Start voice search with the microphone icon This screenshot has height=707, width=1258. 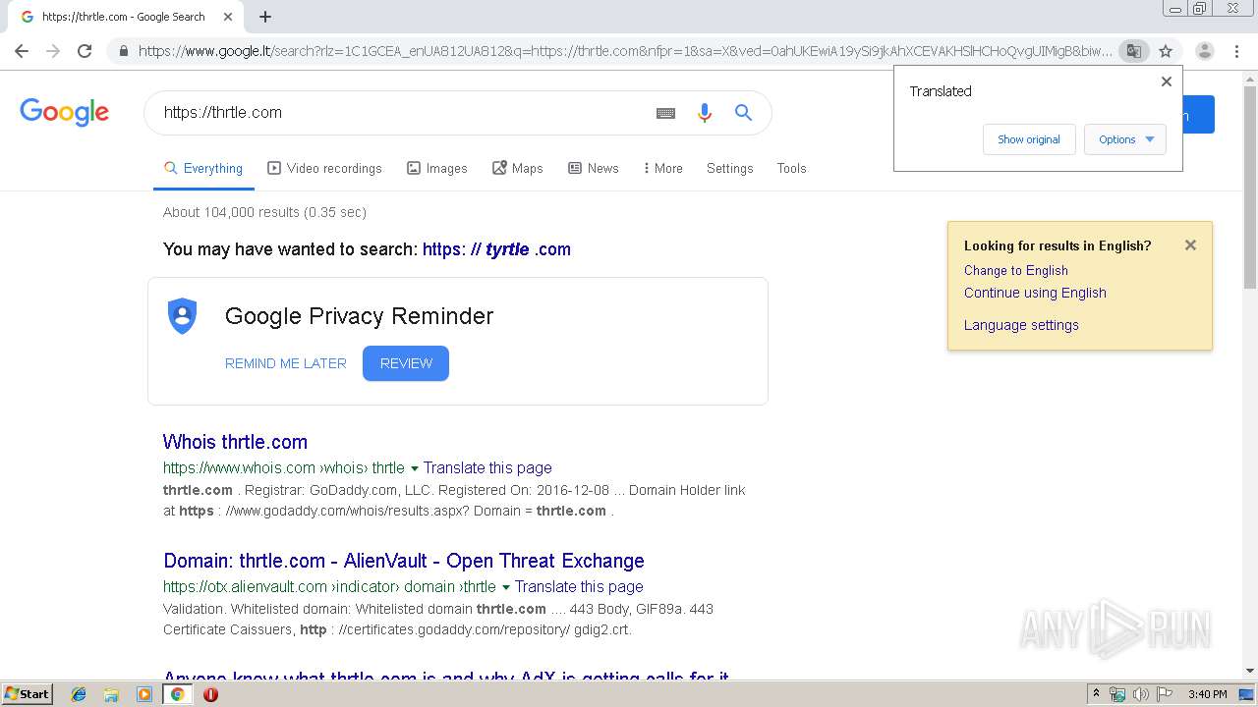tap(704, 113)
